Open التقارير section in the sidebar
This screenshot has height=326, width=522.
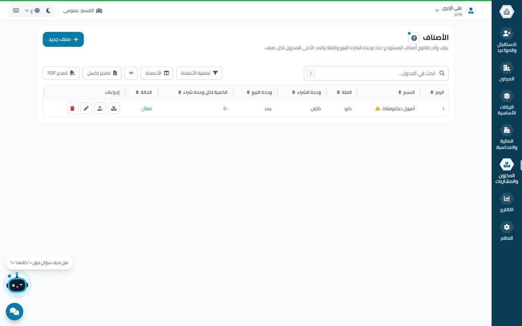coord(506,203)
